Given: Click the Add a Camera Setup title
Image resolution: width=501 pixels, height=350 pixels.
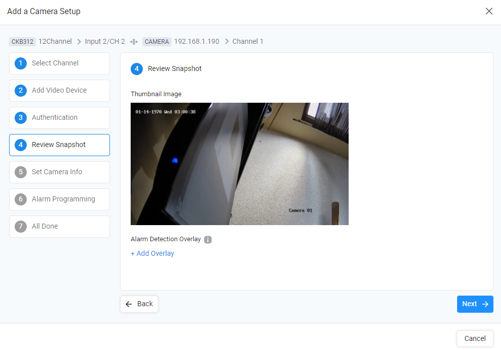Looking at the screenshot, I should [x=44, y=12].
